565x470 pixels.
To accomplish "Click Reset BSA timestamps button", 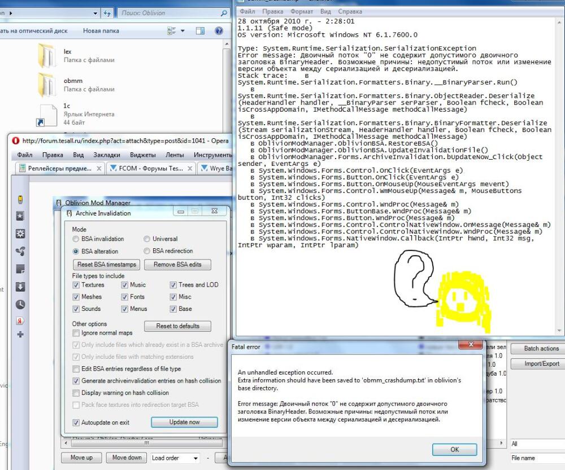I will click(106, 265).
